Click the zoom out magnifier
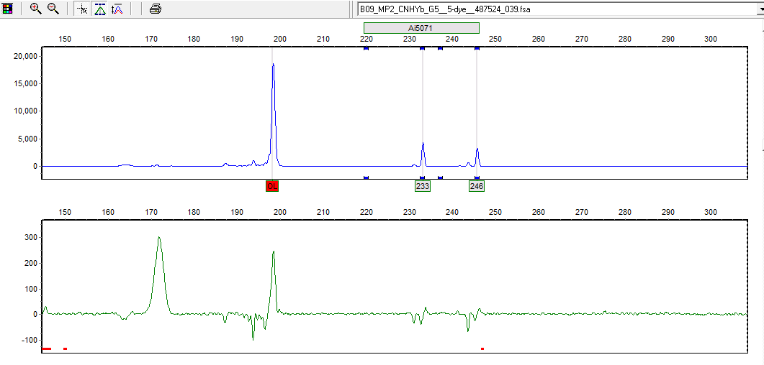 pos(53,9)
